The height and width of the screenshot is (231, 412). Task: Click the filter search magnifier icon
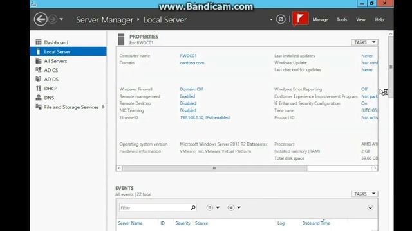193,207
